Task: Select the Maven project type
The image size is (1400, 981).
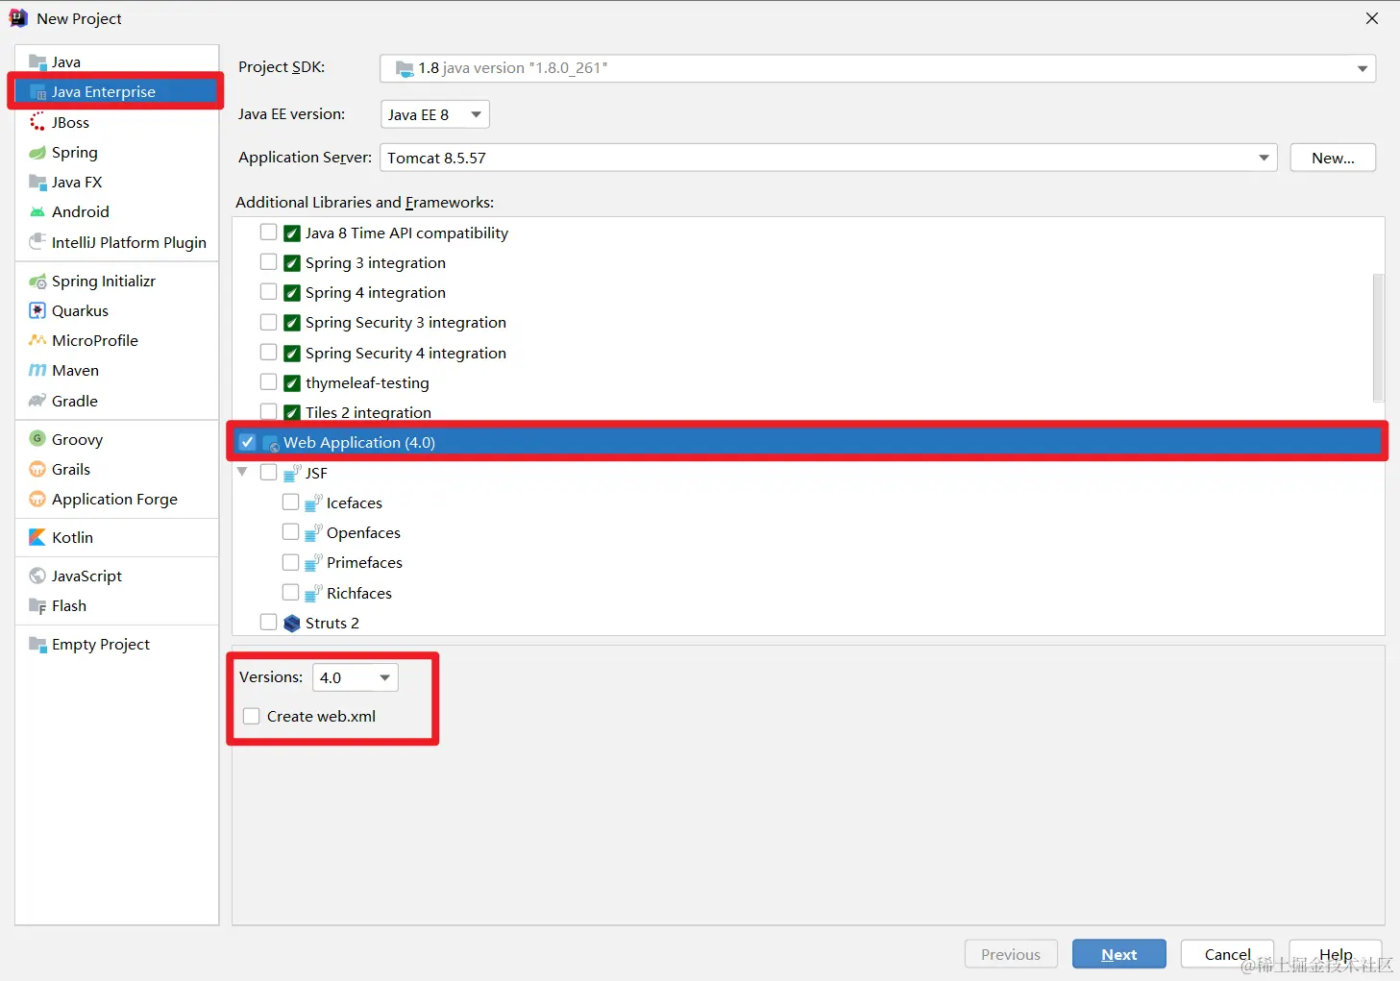Action: click(x=116, y=370)
